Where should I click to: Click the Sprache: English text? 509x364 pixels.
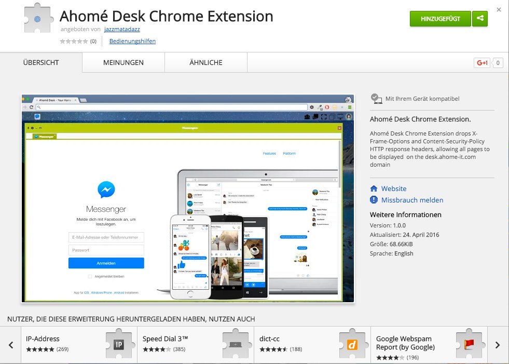pyautogui.click(x=392, y=253)
